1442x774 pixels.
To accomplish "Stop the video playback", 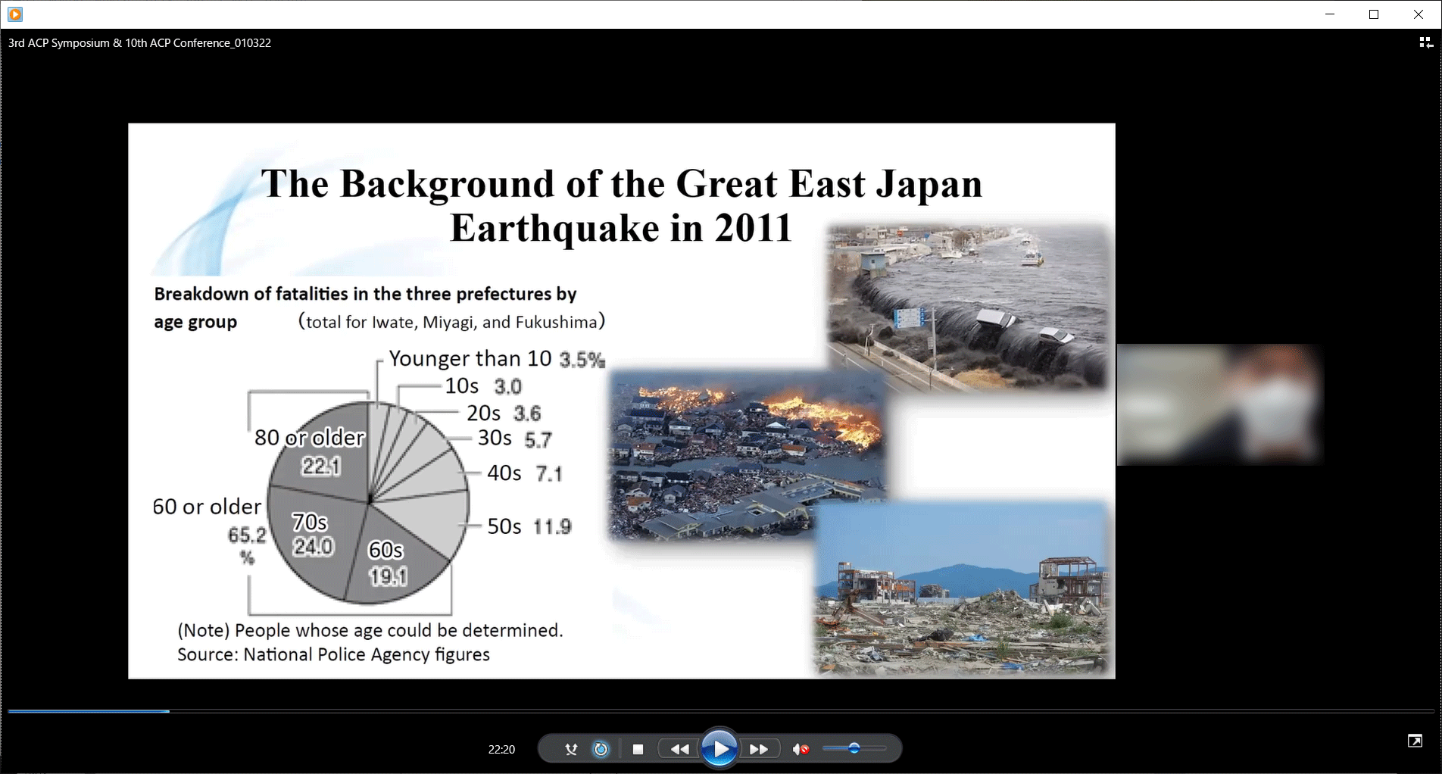I will 638,749.
